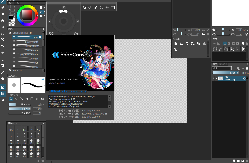Viewport: 249px width, 163px height.
Task: Select the Eraser tool in left toolbar
Action: click(3, 7)
